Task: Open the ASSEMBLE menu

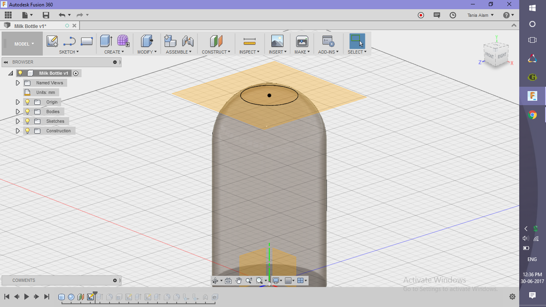Action: point(179,52)
